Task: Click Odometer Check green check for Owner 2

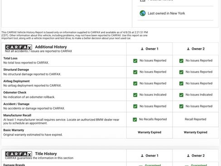Action: pyautogui.click(x=181, y=95)
